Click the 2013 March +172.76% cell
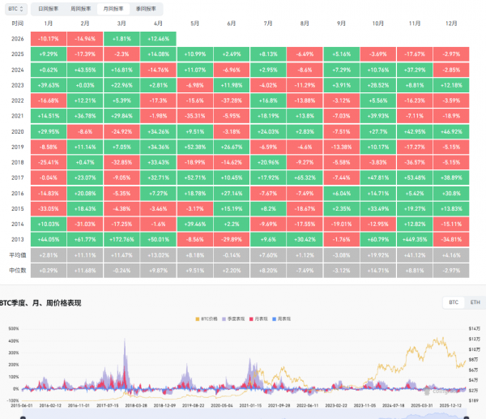 tap(122, 240)
